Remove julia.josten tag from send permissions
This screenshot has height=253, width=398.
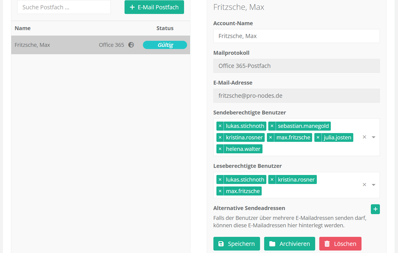(318, 137)
